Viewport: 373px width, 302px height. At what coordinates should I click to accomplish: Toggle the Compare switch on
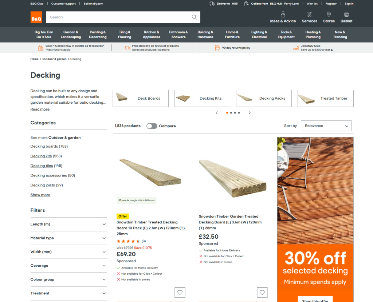pyautogui.click(x=152, y=126)
